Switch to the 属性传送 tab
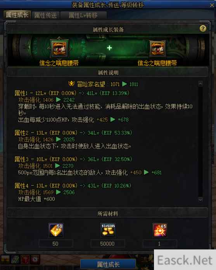The image size is (216, 270). click(x=46, y=16)
